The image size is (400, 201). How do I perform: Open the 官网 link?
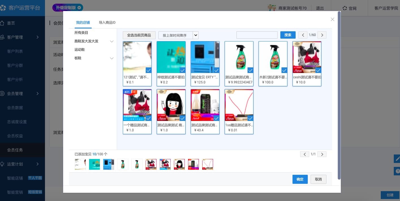tap(352, 8)
